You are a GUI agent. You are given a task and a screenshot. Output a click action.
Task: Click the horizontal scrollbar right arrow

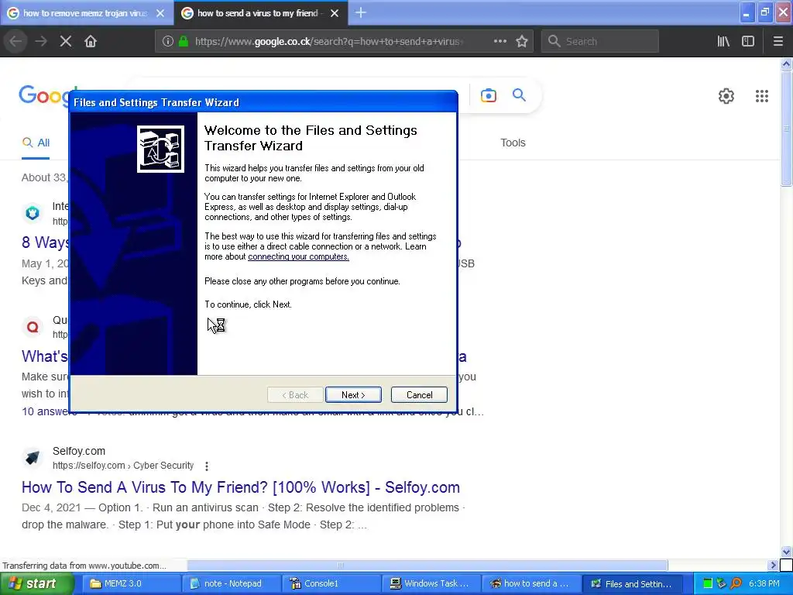coord(773,565)
